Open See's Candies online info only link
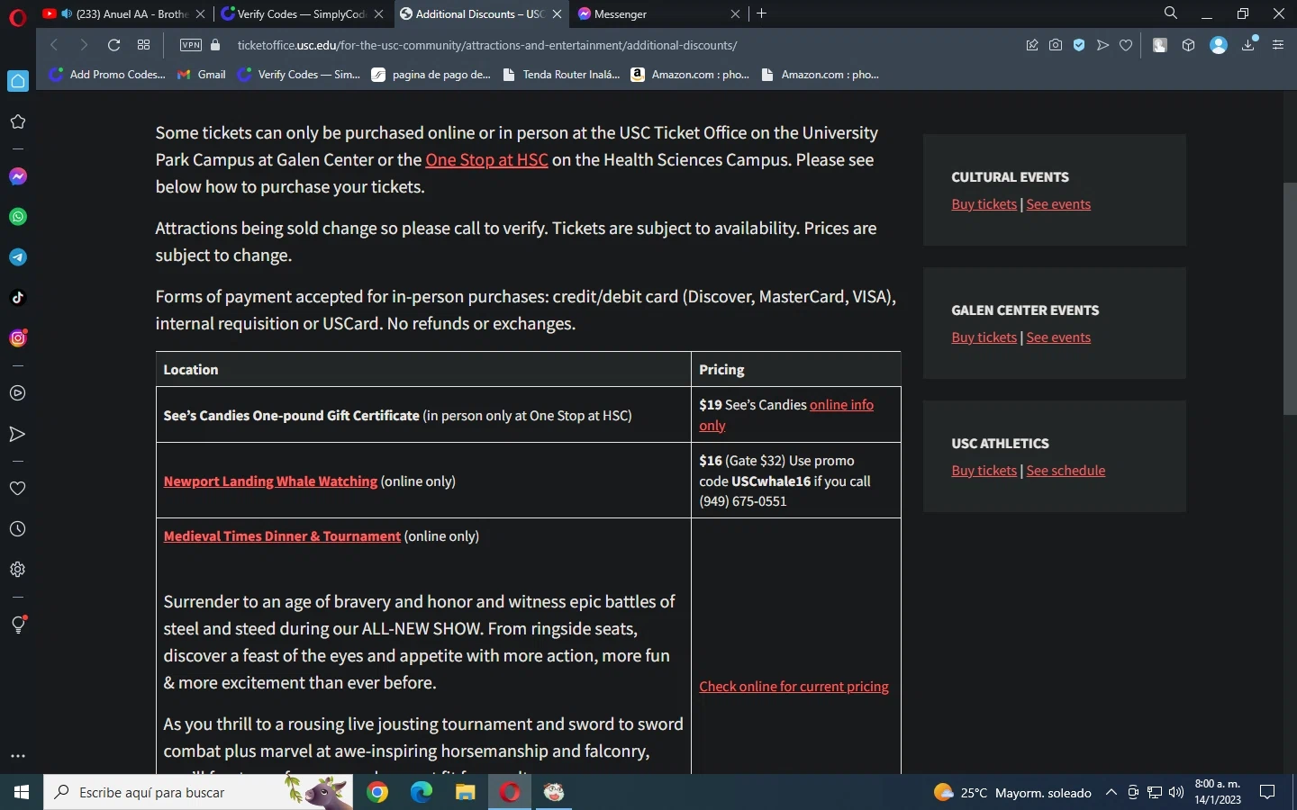The width and height of the screenshot is (1297, 810). tap(786, 415)
